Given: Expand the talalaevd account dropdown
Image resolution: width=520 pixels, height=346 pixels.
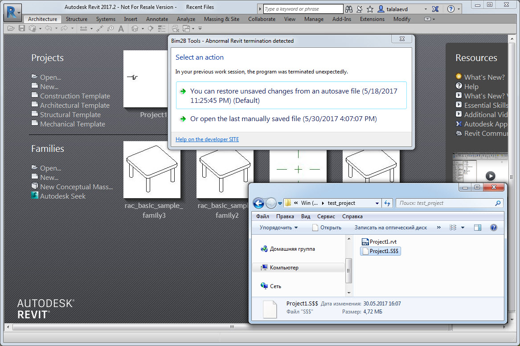Looking at the screenshot, I should pos(426,9).
